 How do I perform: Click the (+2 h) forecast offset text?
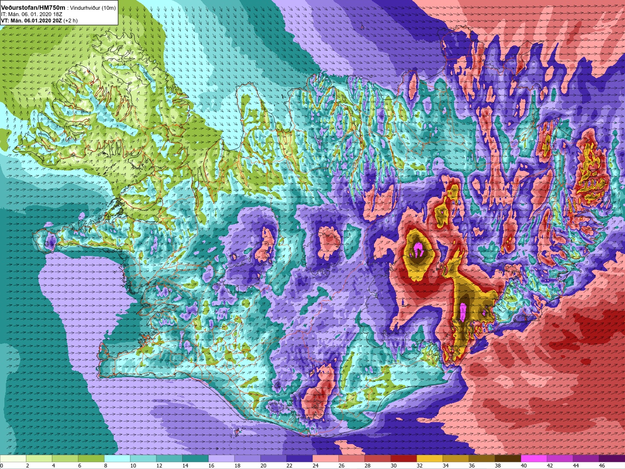coord(70,21)
